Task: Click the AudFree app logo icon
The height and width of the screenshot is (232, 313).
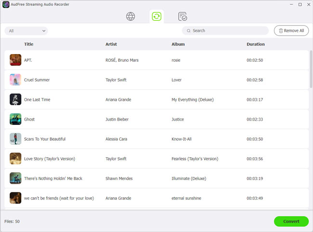Action: (x=6, y=4)
